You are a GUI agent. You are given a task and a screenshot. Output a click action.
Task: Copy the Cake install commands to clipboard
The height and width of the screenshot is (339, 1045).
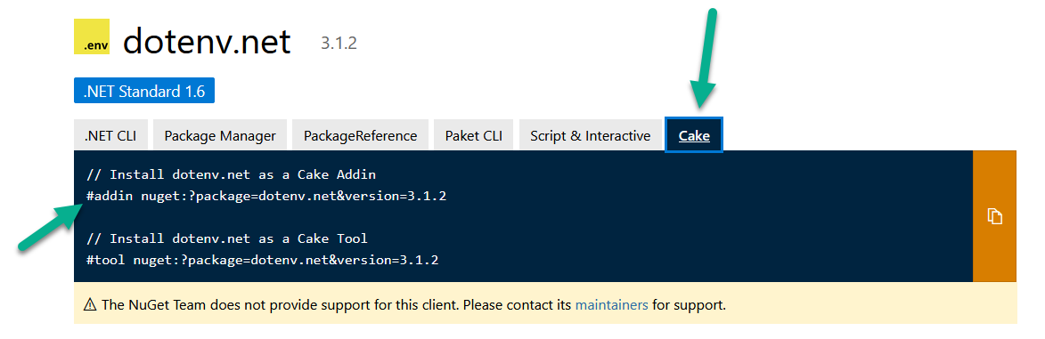[x=994, y=216]
